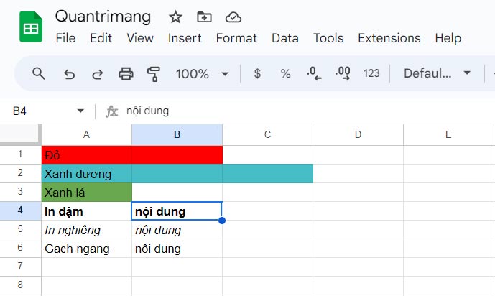Screen dimensions: 495x296
Task: Undo the last action
Action: click(69, 73)
